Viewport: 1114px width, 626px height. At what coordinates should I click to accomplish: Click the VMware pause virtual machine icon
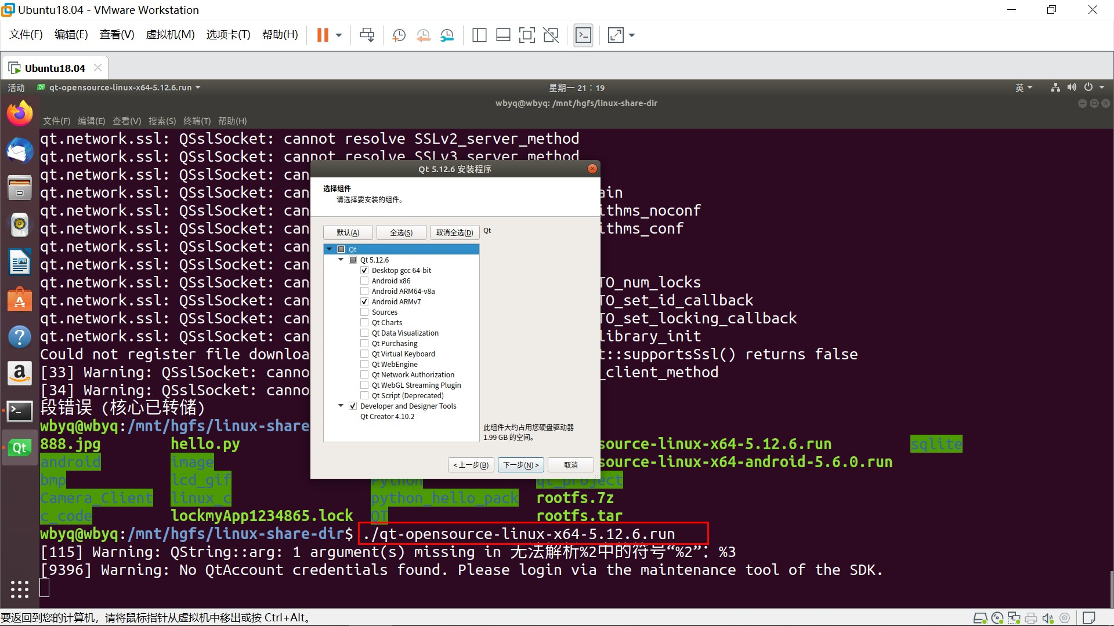coord(323,35)
